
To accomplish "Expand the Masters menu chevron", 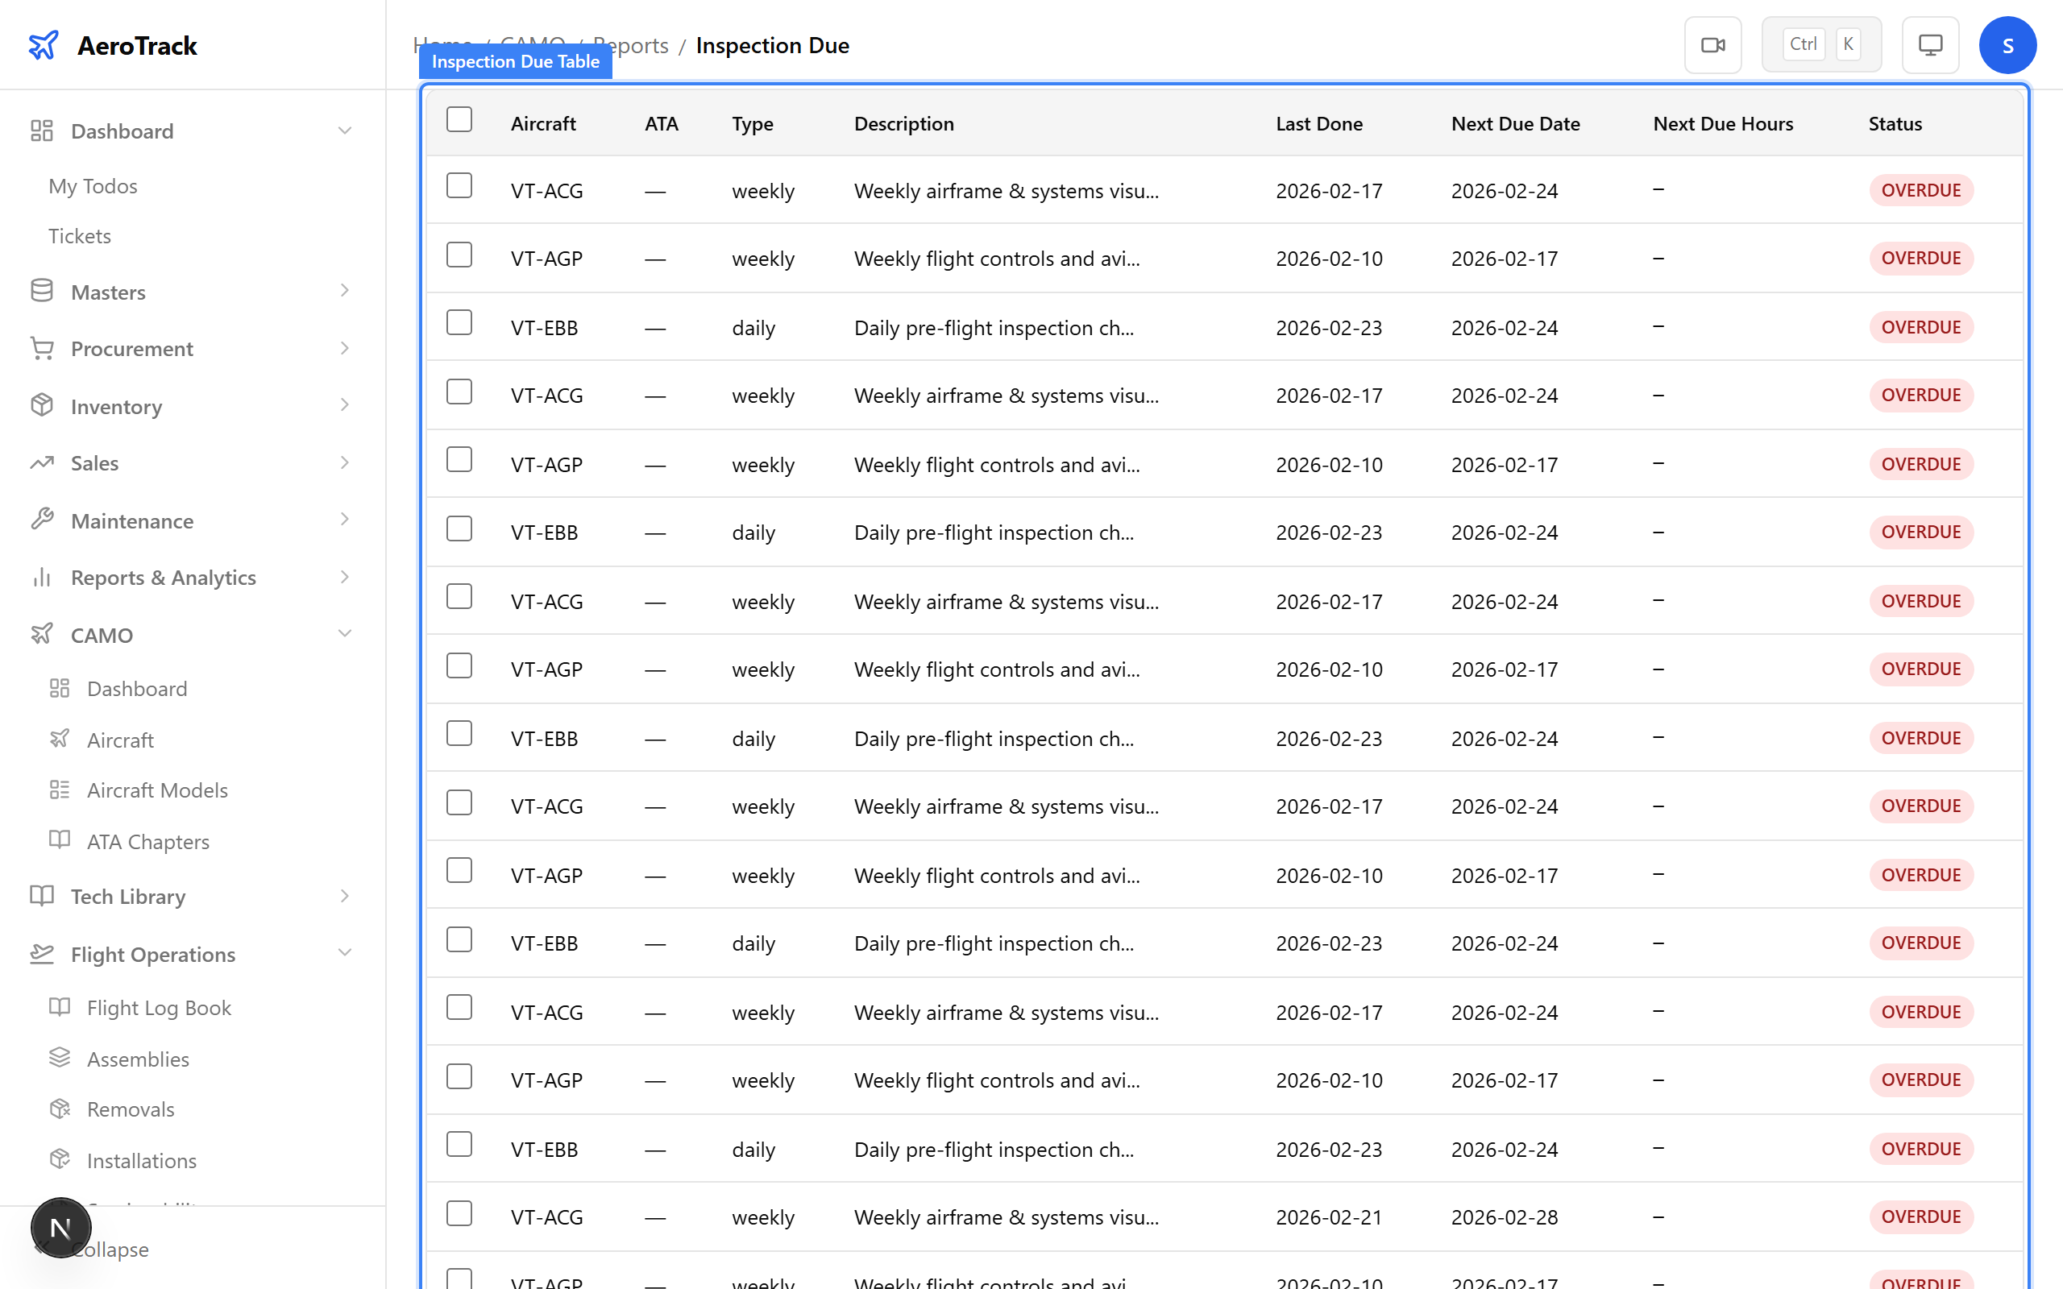I will pyautogui.click(x=344, y=292).
